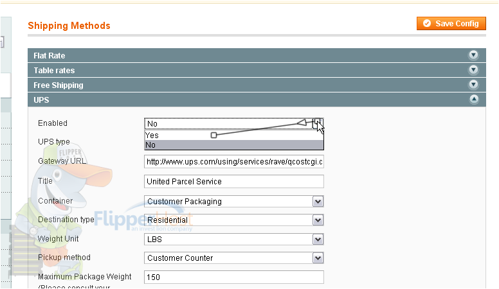Open the Flat Rate section header

pos(257,55)
